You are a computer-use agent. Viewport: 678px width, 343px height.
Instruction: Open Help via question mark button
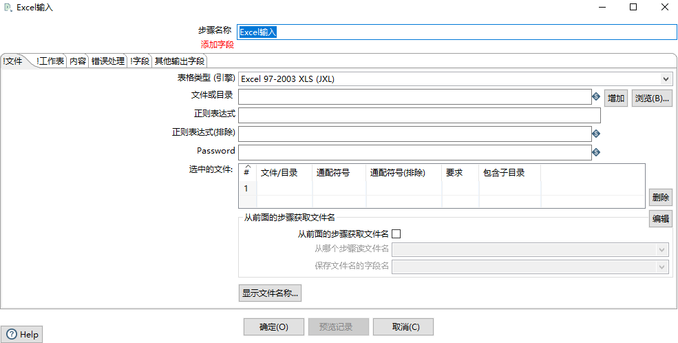[x=22, y=334]
